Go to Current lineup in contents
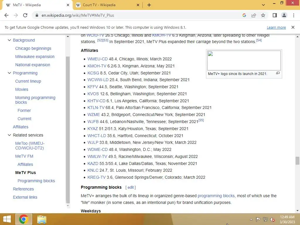Viewport: 300px width, 225px height. 28,81
